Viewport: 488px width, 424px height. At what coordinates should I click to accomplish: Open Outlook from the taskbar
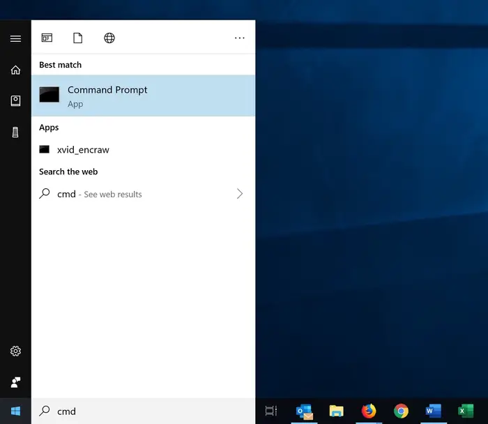point(305,411)
